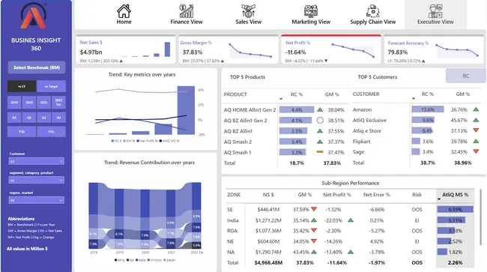Click the Sub-Region Performance table scrollbar
487x272 pixels.
tap(481, 217)
